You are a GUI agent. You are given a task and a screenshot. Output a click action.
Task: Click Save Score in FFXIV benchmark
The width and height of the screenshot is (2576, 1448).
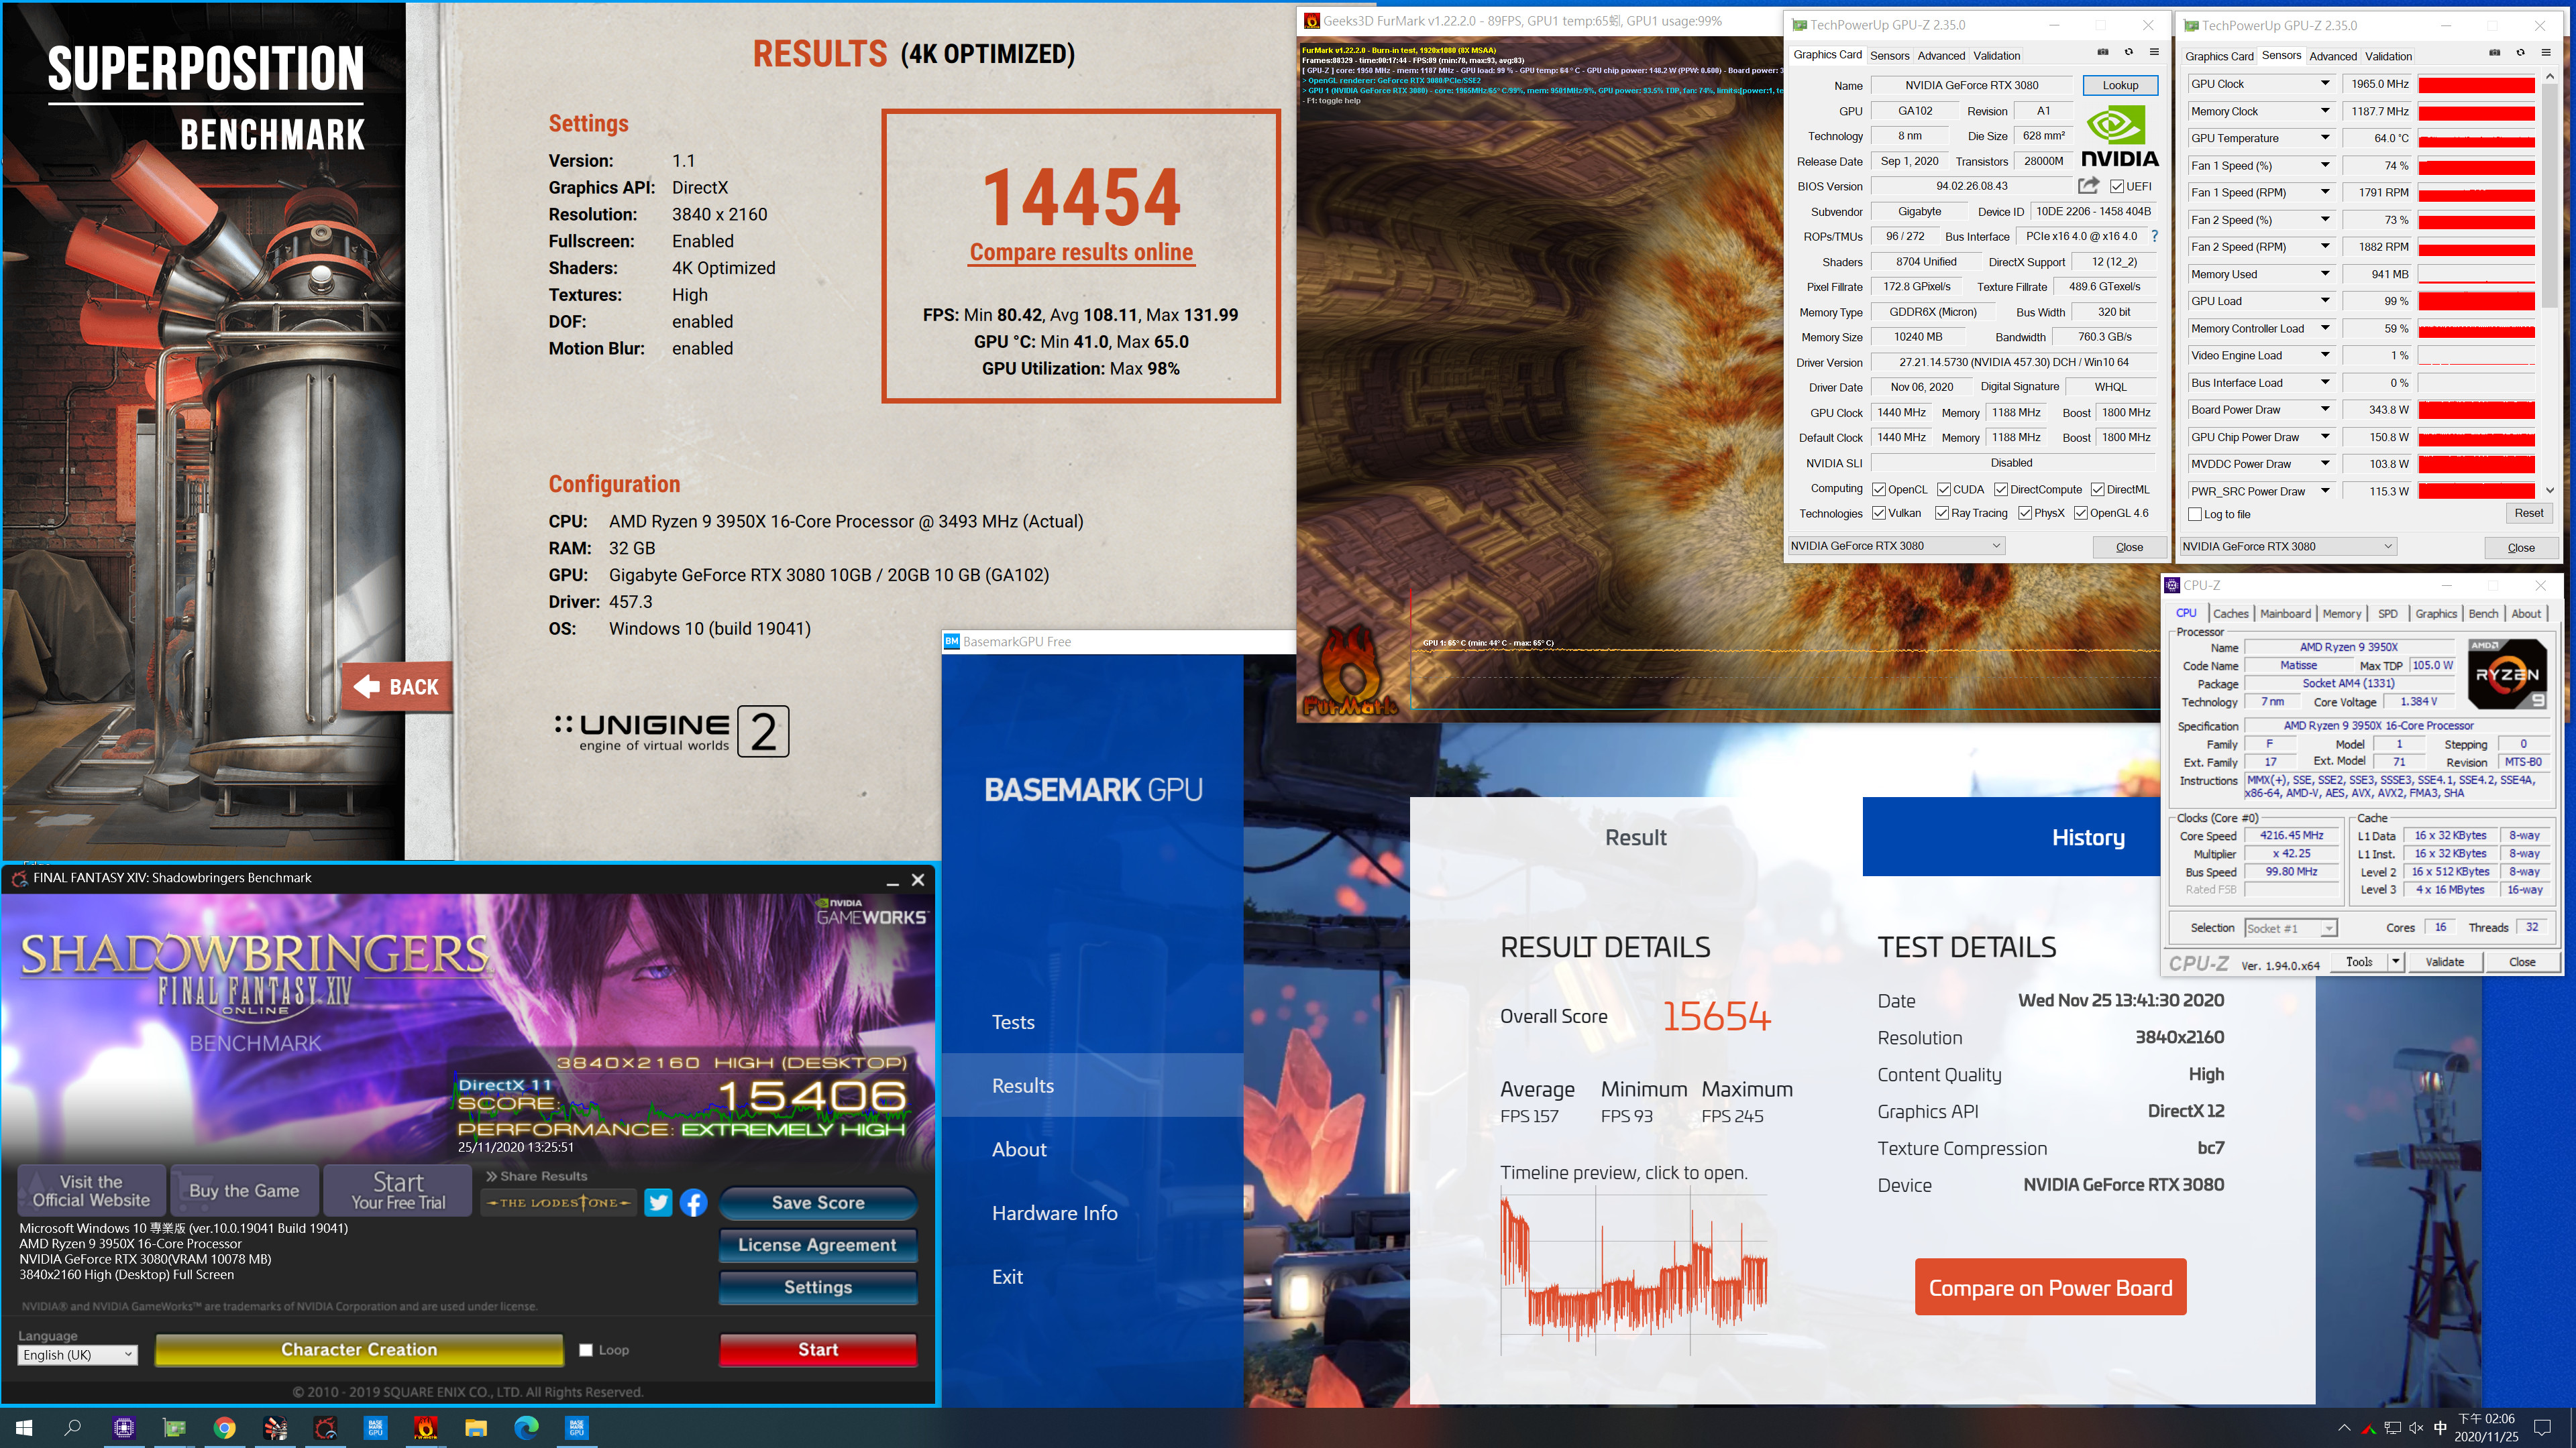click(x=818, y=1202)
